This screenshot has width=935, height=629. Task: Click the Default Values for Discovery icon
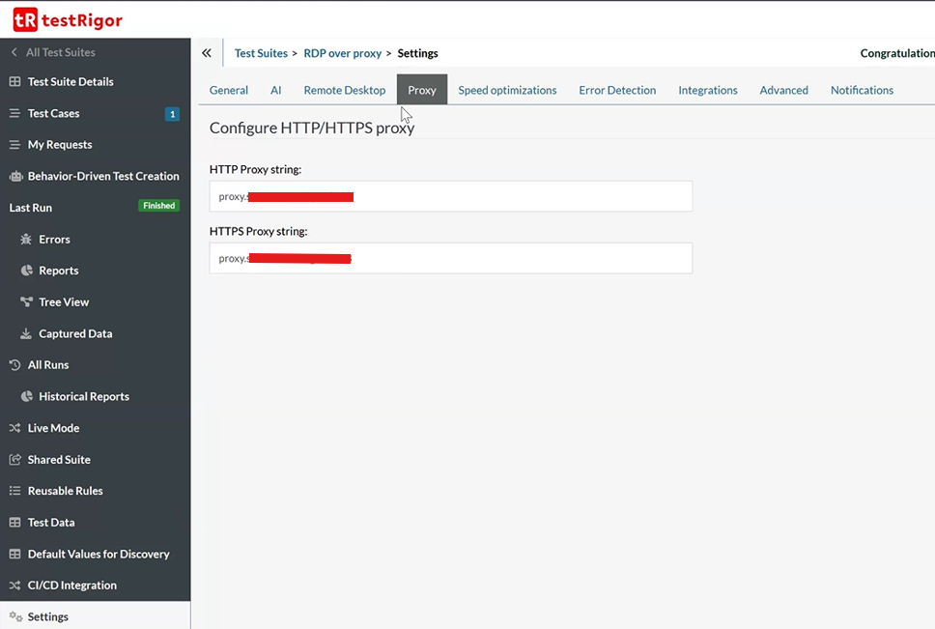coord(14,554)
